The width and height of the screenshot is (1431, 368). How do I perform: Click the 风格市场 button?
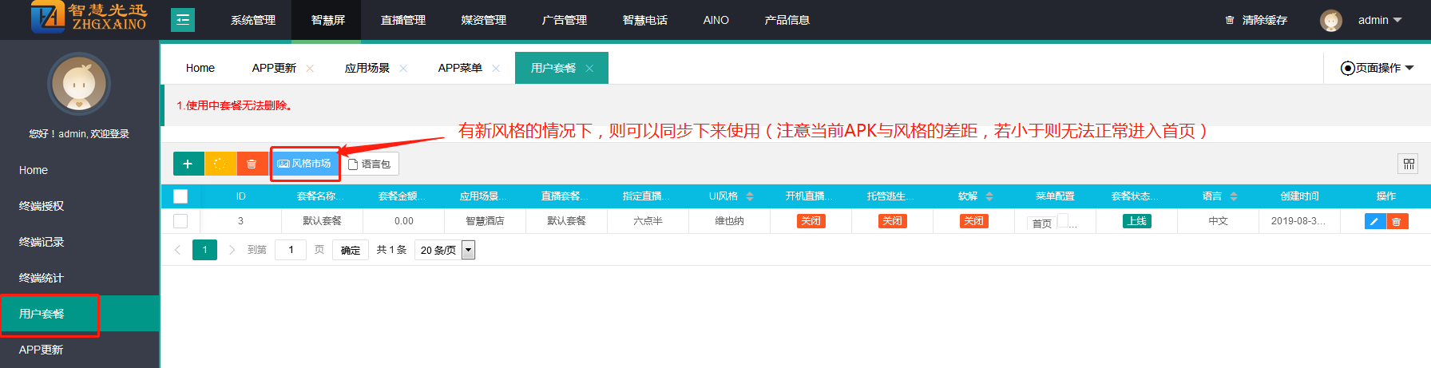click(x=304, y=164)
